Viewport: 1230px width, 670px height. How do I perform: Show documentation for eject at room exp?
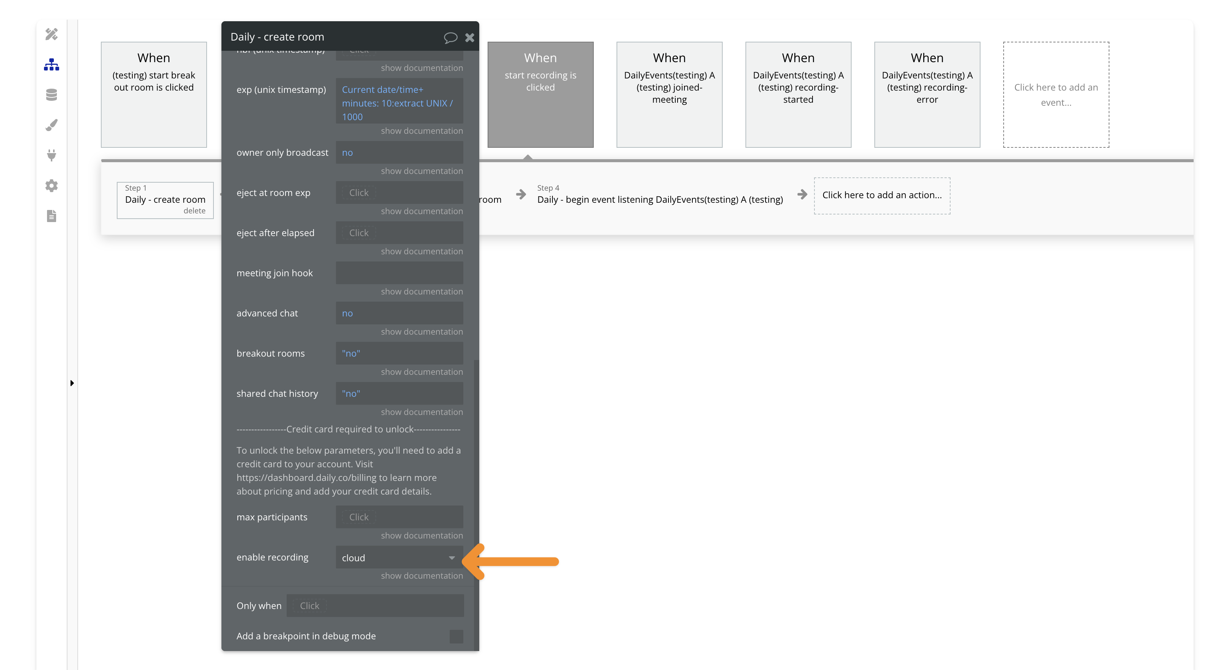422,211
